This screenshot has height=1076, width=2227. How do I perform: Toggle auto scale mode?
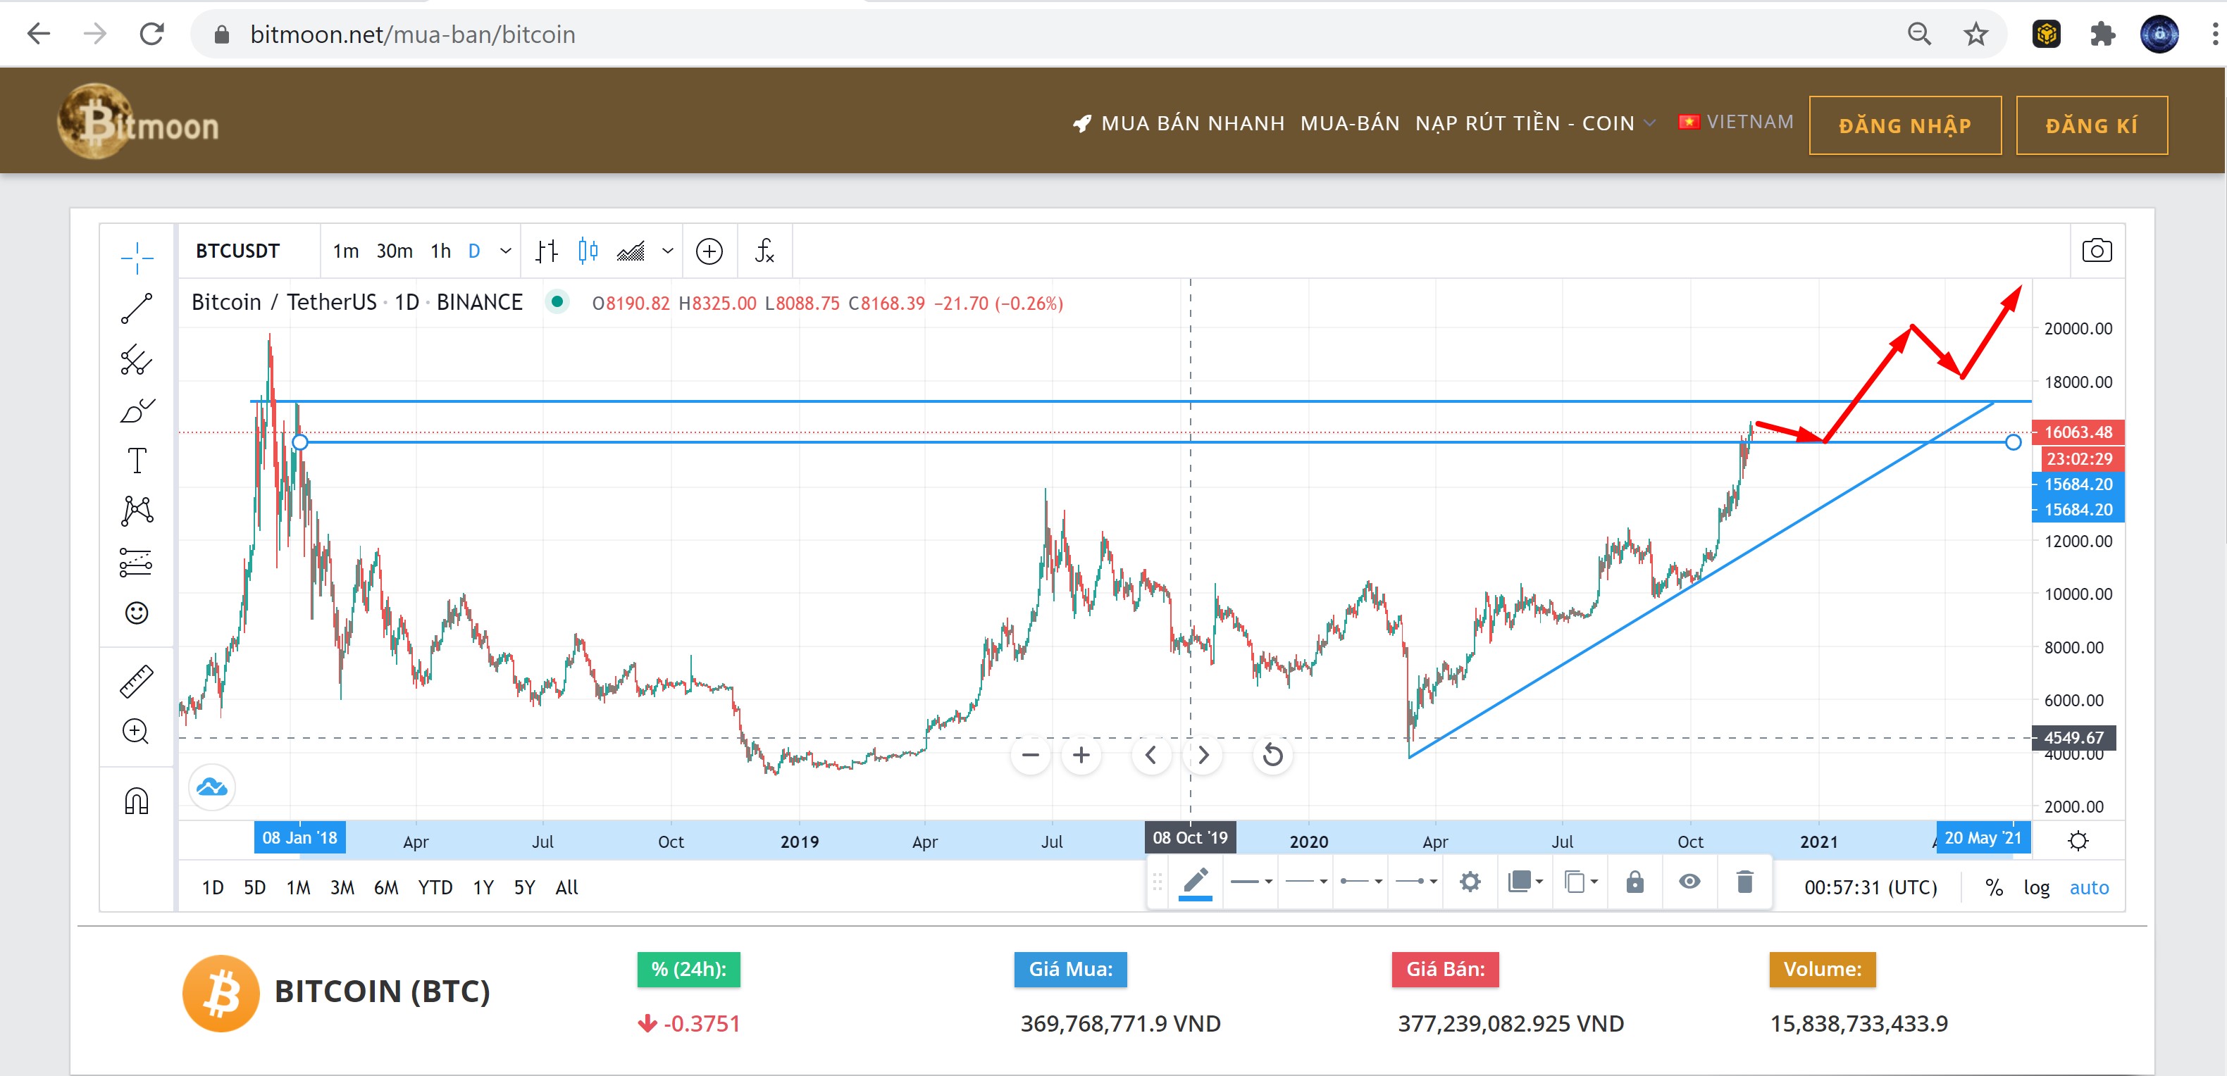point(2089,887)
